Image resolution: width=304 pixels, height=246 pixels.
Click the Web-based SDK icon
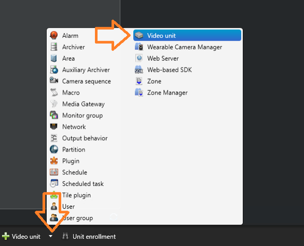(x=139, y=70)
